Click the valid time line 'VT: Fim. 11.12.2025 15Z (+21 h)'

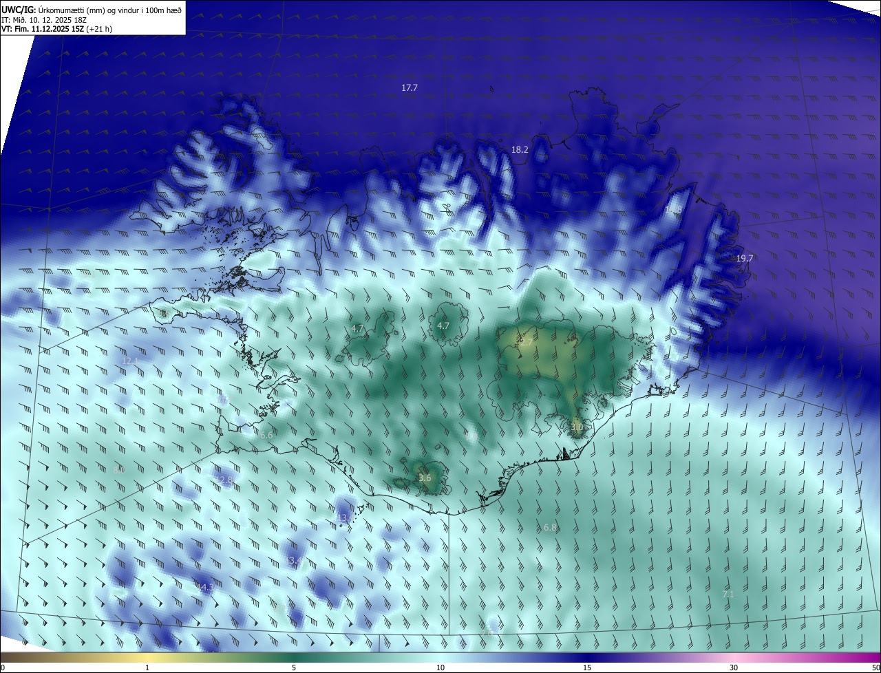click(55, 30)
